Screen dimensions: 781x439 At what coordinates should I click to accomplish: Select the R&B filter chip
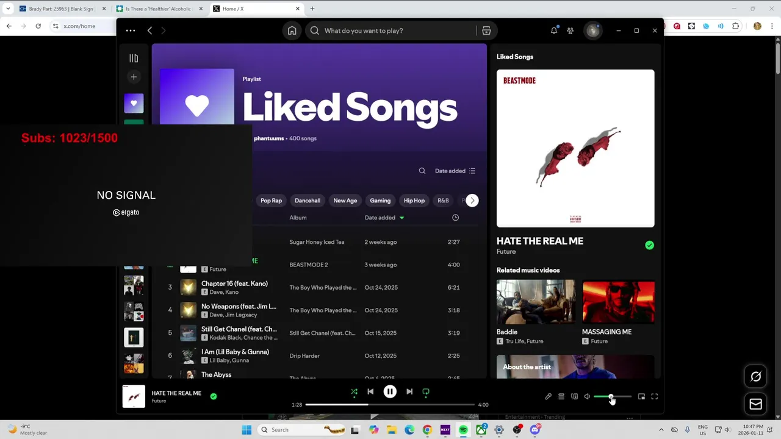pos(443,201)
